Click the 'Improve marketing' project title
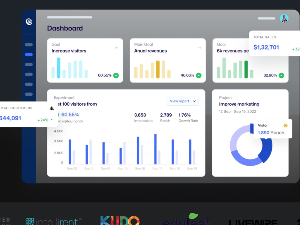This screenshot has height=225, width=300. 239,104
